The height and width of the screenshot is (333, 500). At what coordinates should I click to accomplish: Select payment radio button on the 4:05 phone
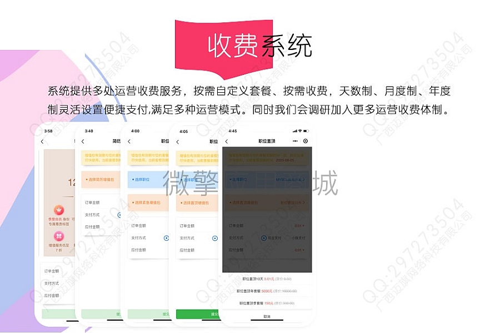tap(215, 238)
